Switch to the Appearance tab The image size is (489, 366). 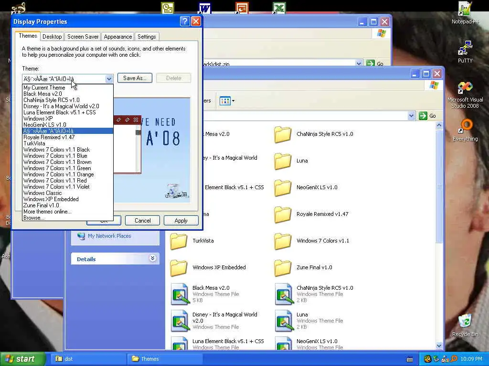click(x=118, y=37)
